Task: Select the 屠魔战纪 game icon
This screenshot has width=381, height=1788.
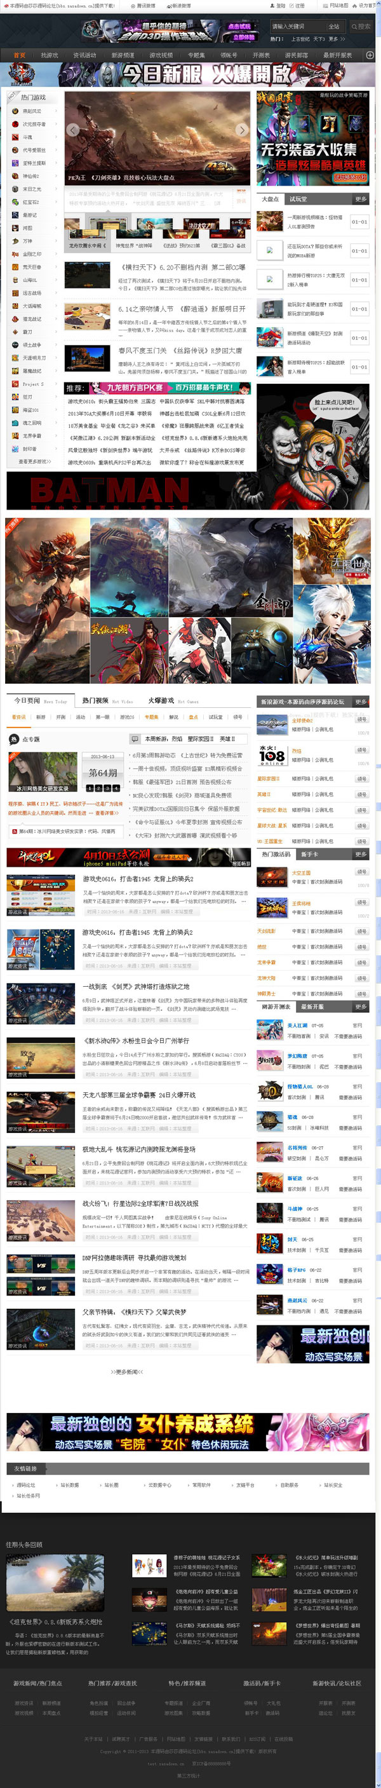Action: (x=15, y=370)
